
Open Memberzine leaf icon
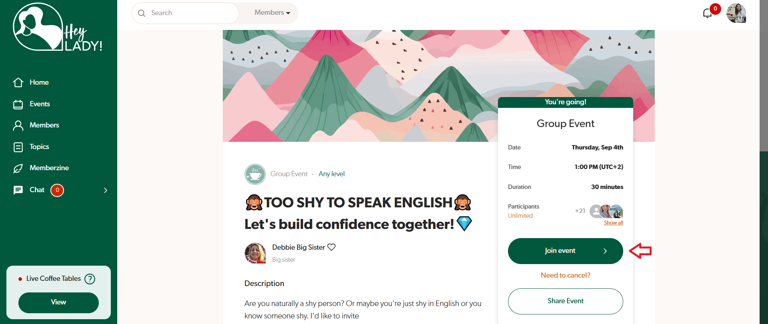(18, 168)
